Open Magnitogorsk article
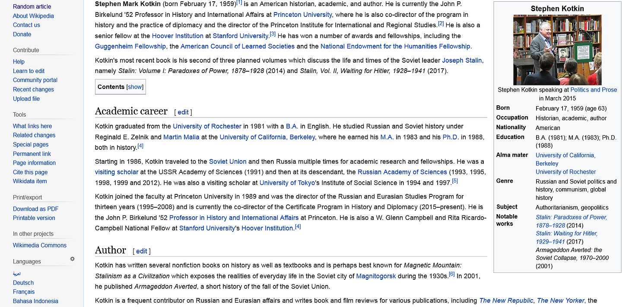Image resolution: width=629 pixels, height=307 pixels. pos(376,276)
